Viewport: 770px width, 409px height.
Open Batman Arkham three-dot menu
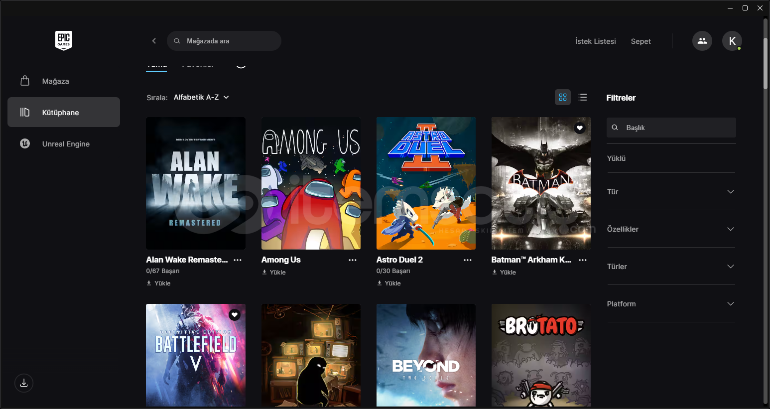click(x=583, y=260)
